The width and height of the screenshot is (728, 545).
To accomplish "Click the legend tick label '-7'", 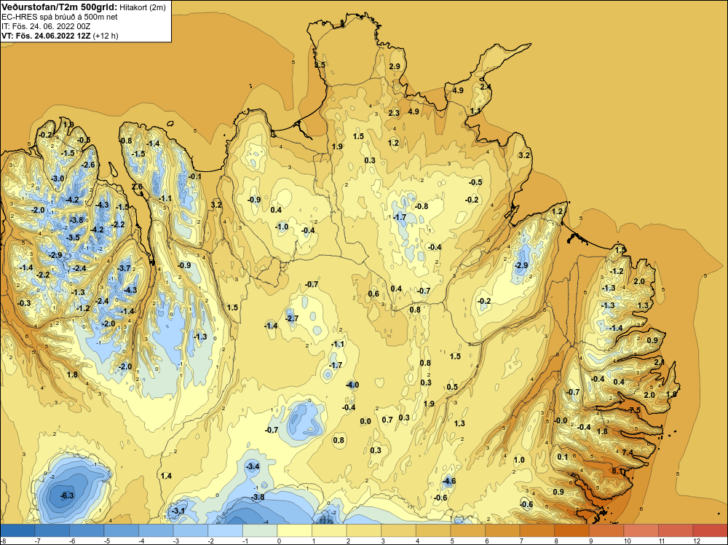I will 38,541.
